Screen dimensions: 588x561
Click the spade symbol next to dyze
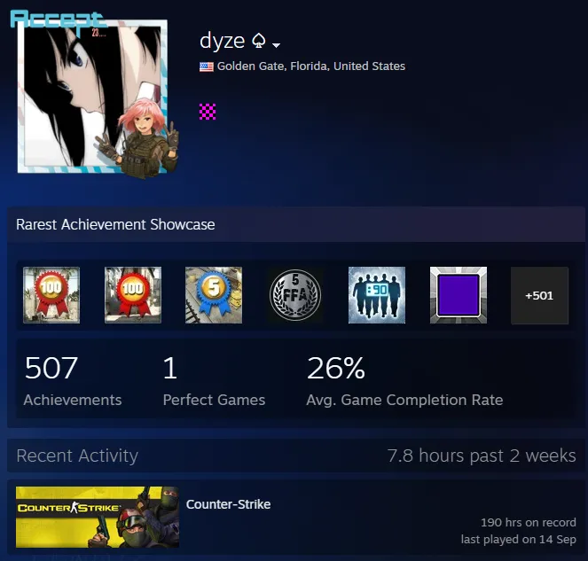tap(258, 41)
